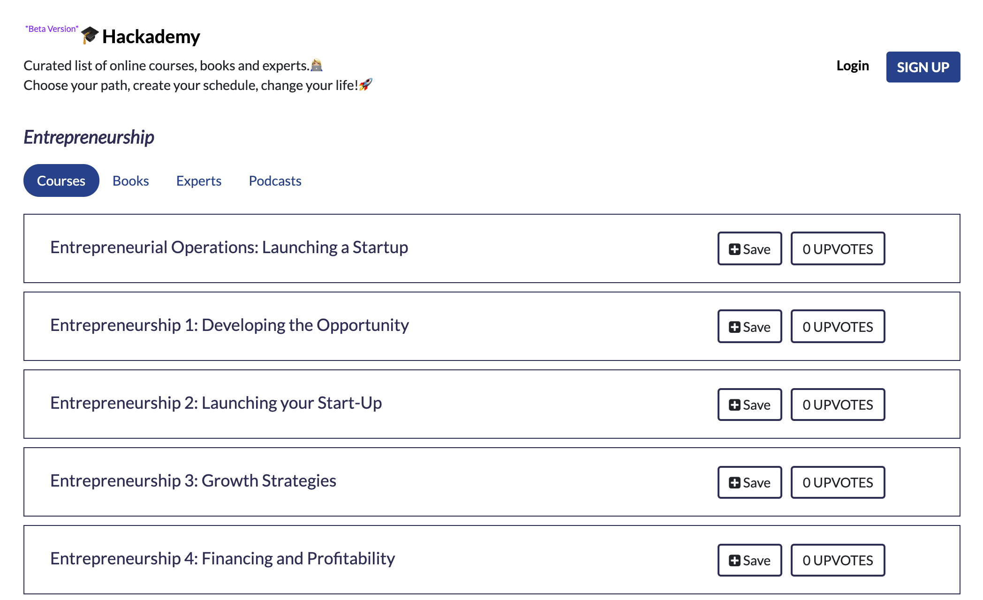Click the plus icon for Launching your Start-Up
Screen dimensions: 983x600
[x=734, y=405]
